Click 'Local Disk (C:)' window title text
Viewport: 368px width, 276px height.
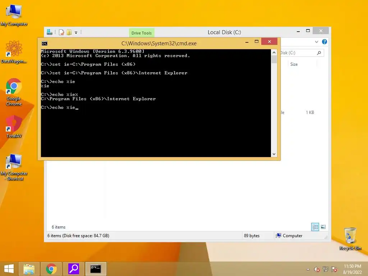224,32
